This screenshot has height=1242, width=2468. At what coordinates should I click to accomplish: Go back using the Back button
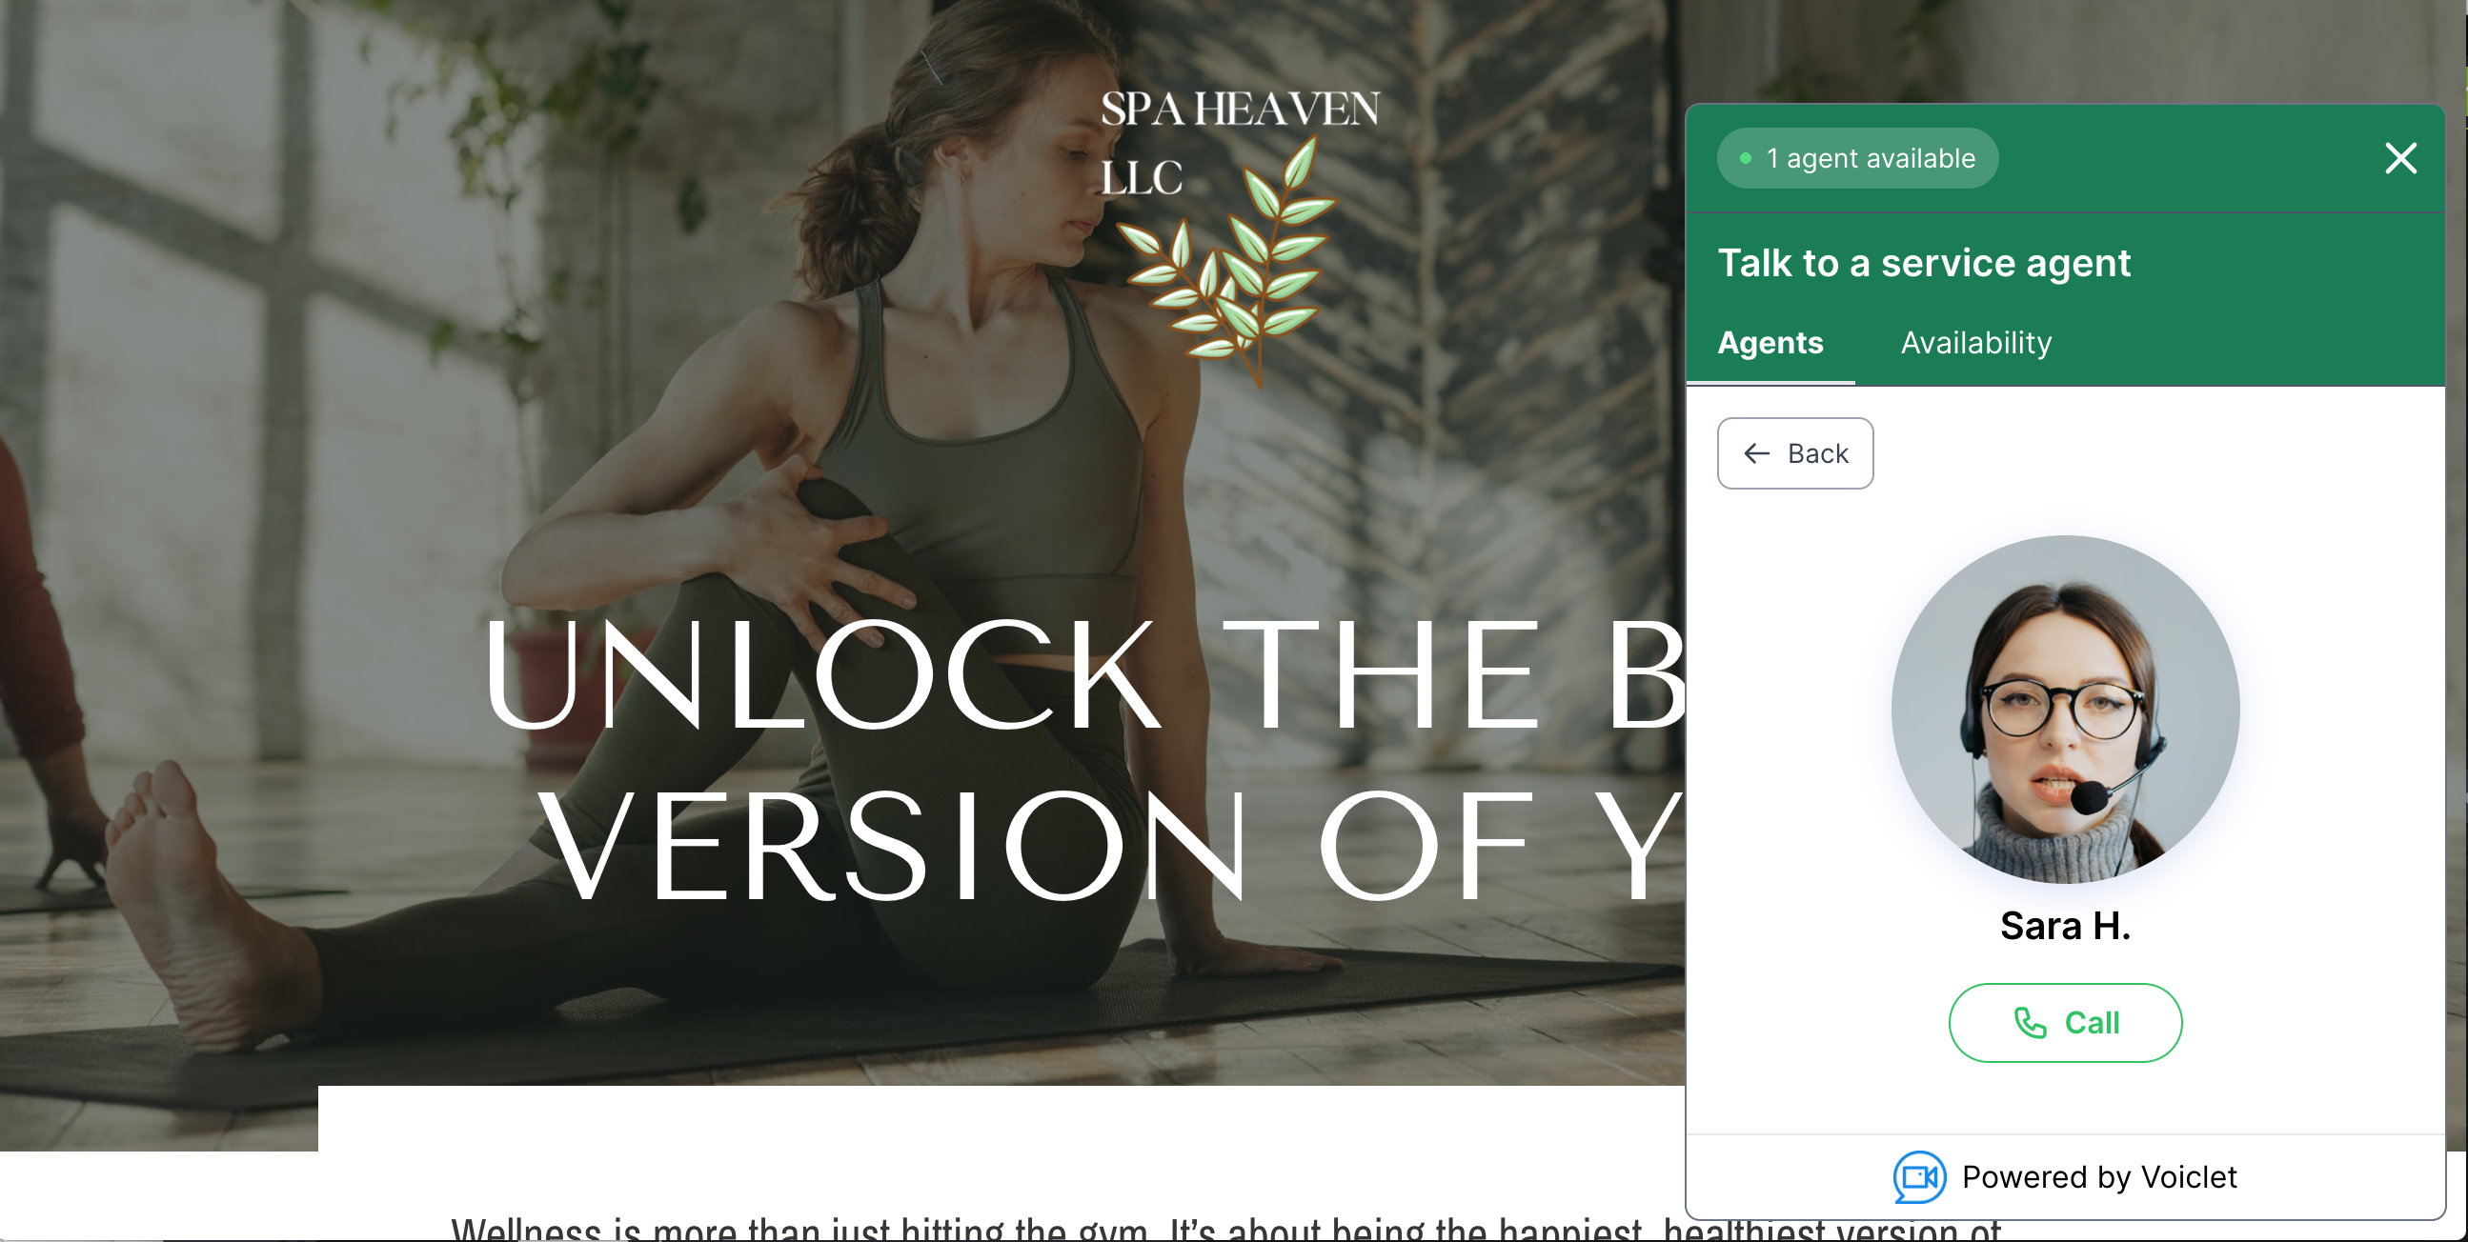(1794, 453)
